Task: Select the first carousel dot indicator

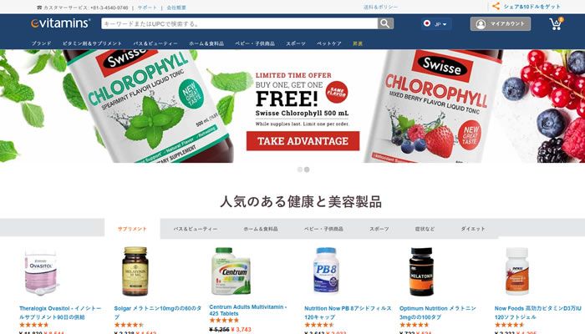Action: 299,170
